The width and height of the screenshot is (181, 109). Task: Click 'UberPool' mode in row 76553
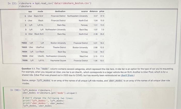(x=40, y=47)
